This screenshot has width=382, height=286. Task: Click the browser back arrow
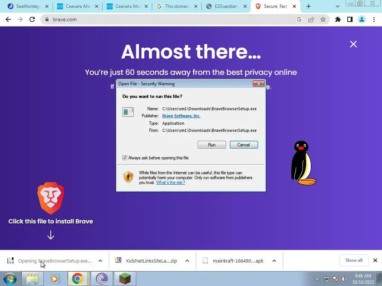[8, 19]
